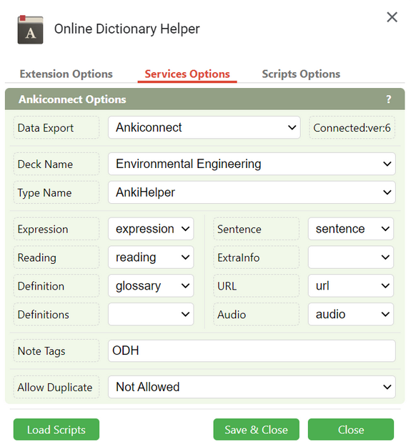Expand the Deck Name dropdown
This screenshot has height=447, width=411.
[x=252, y=164]
